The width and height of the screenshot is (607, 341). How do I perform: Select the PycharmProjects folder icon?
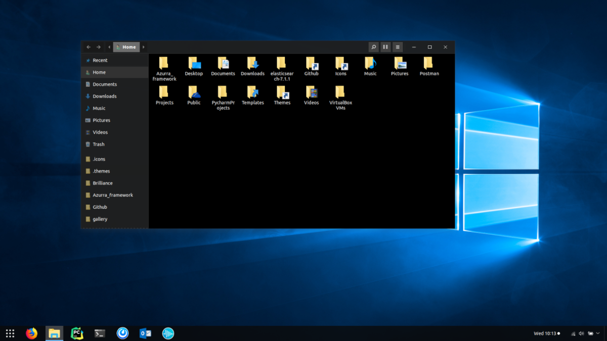coord(223,92)
